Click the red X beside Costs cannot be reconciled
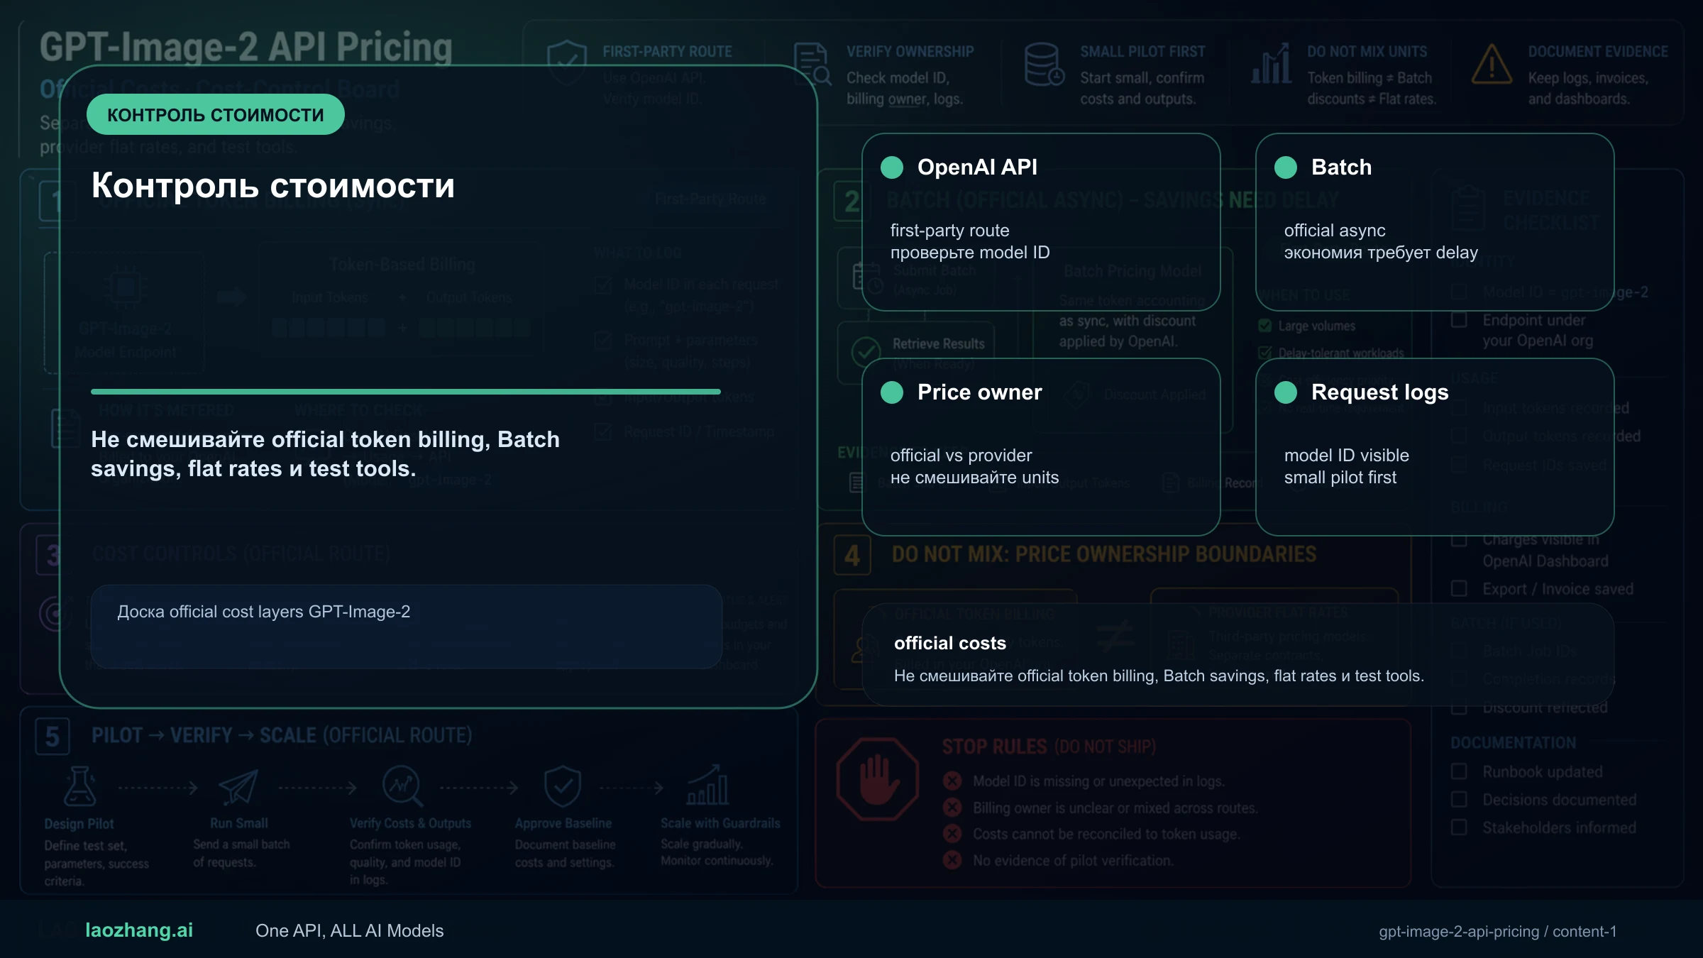This screenshot has width=1703, height=958. [952, 834]
